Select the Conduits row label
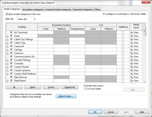This screenshot has height=117, width=152. click(x=18, y=63)
